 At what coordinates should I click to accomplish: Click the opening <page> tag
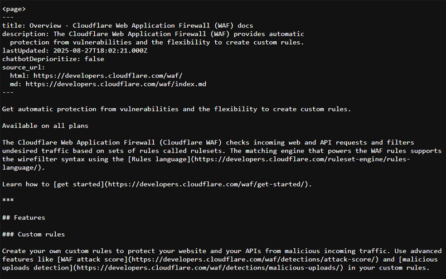(x=14, y=9)
